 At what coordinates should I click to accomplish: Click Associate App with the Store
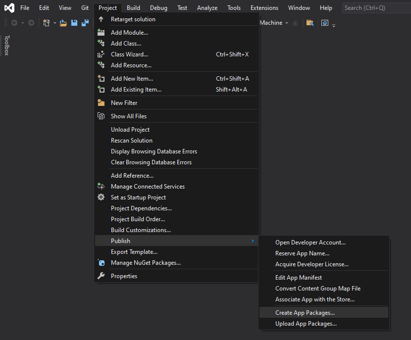[x=315, y=299]
